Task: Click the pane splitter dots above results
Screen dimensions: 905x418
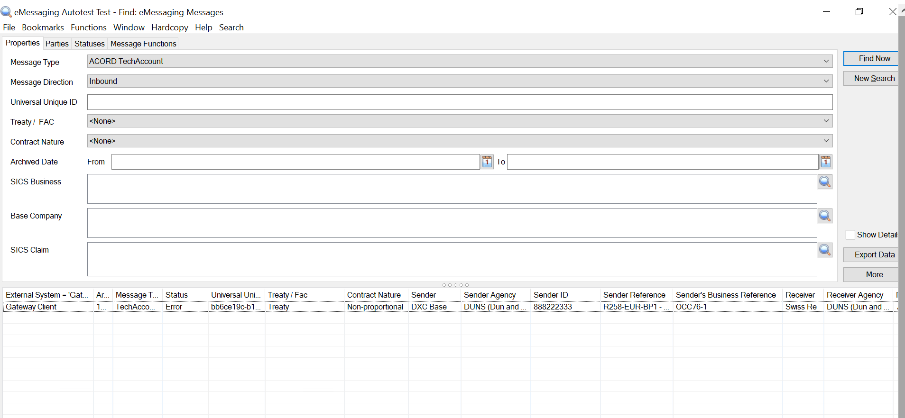Action: coord(455,285)
